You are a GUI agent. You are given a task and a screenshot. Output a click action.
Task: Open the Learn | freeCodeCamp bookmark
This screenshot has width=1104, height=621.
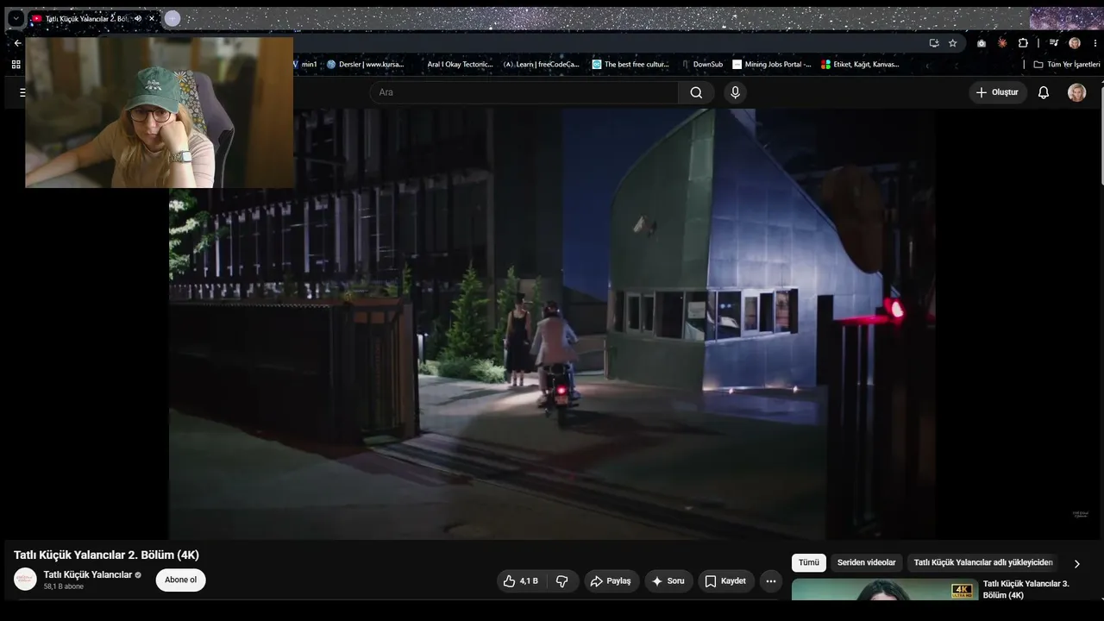[542, 65]
